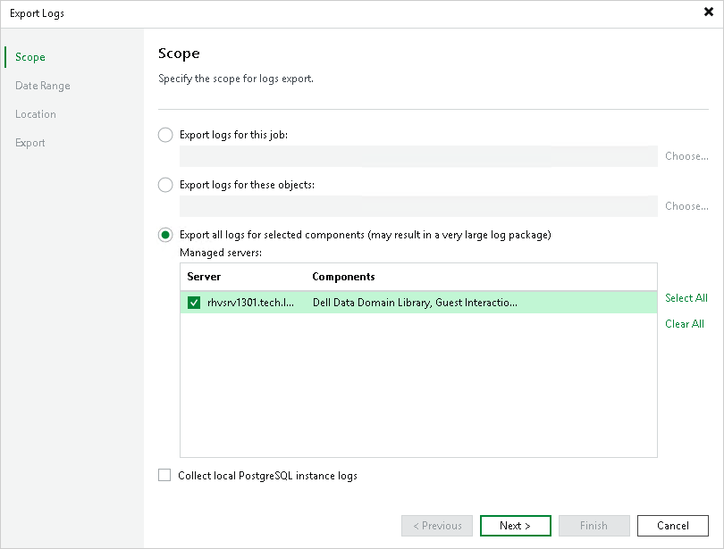
Task: Click the Cancel button
Action: click(x=673, y=526)
